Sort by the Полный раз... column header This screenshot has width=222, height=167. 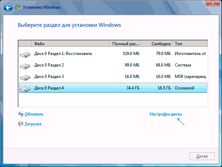126,44
